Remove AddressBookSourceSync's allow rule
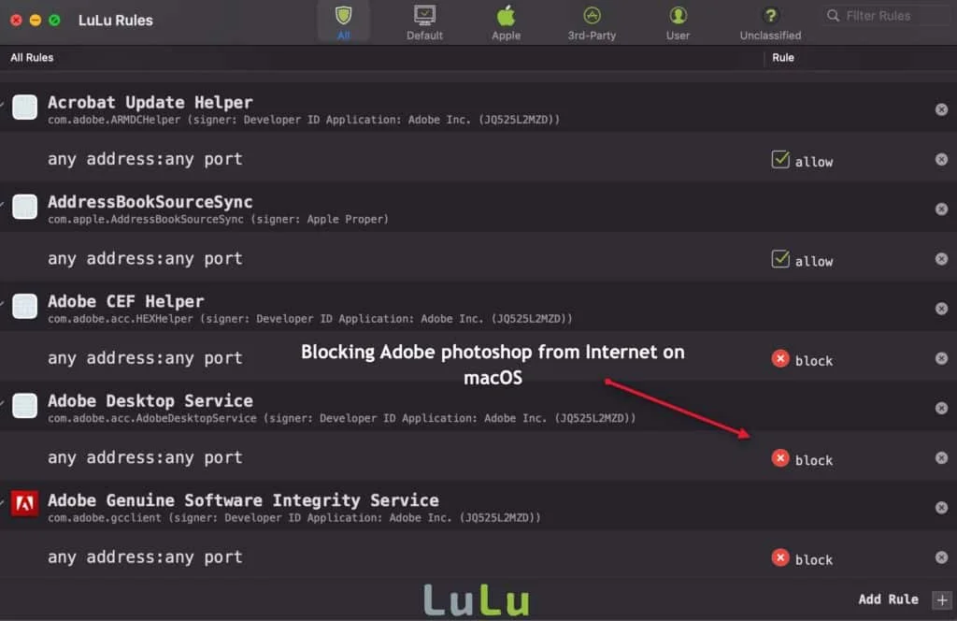This screenshot has width=957, height=621. coord(941,259)
